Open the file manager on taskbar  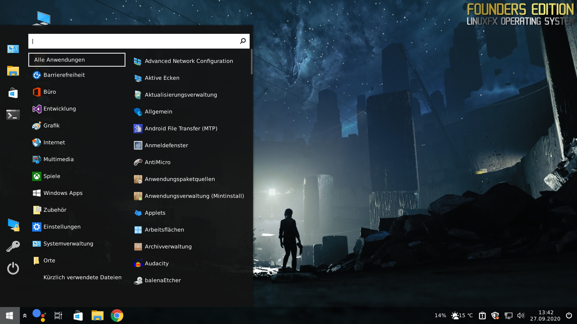[97, 315]
